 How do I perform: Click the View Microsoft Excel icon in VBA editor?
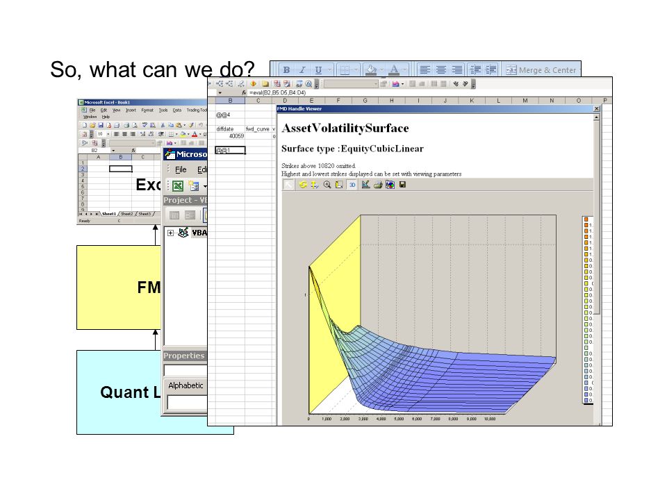pos(178,186)
